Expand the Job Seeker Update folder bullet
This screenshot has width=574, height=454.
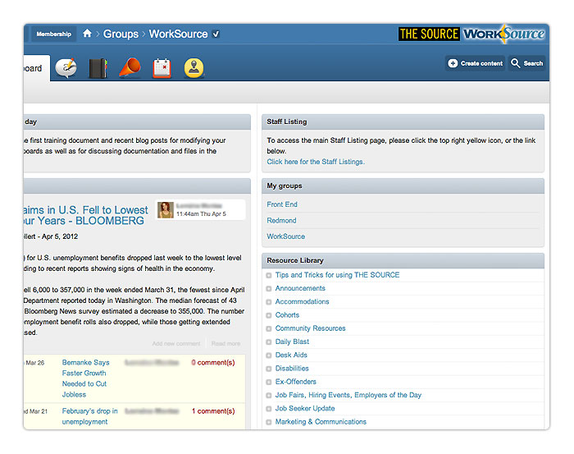coord(269,409)
